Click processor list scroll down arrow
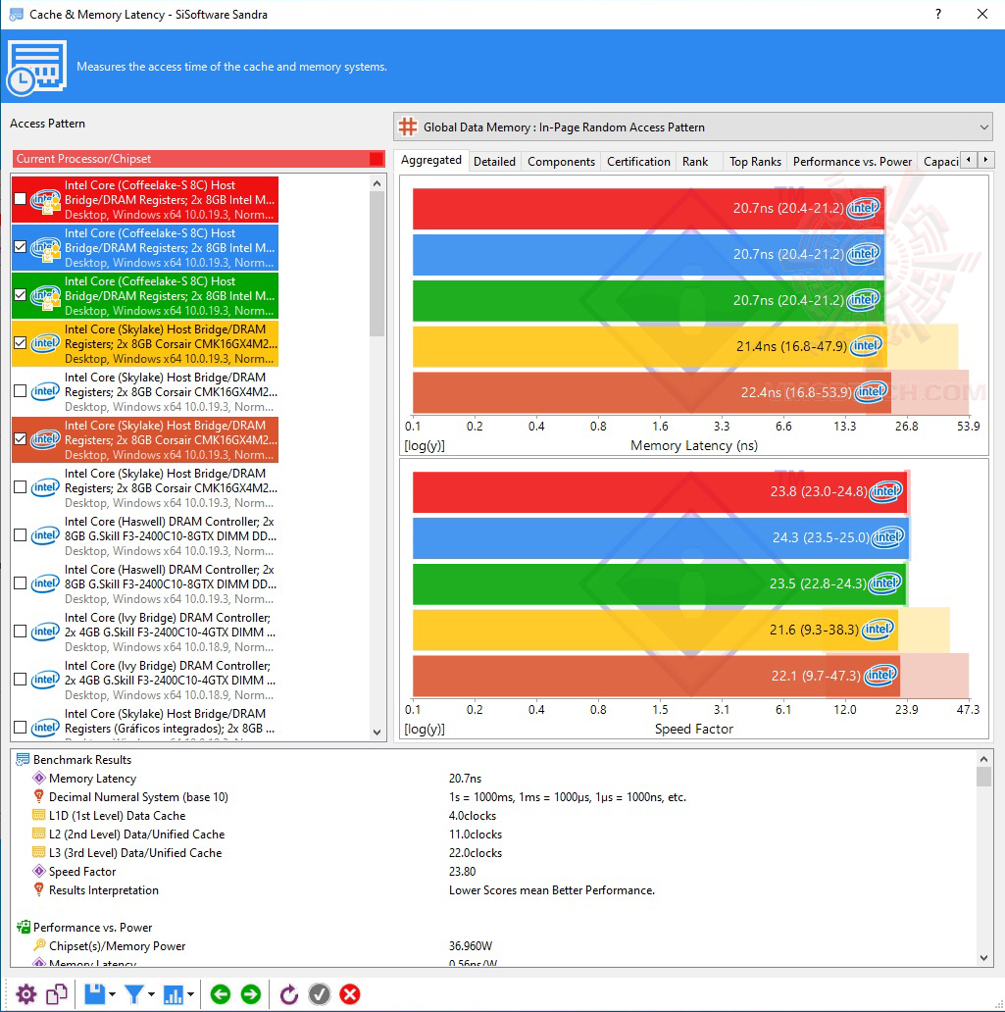 click(x=377, y=732)
